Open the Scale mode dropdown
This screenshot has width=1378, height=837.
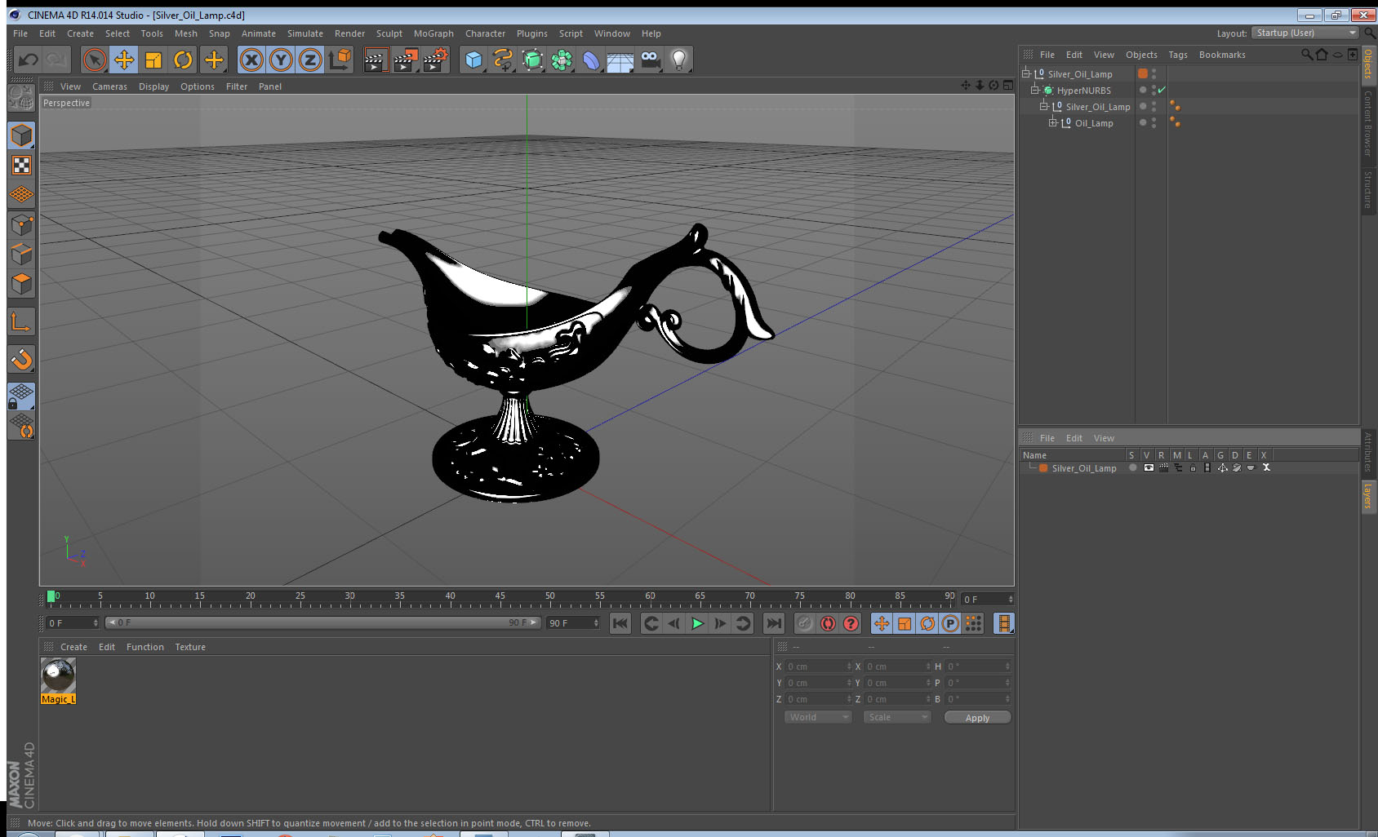point(897,717)
